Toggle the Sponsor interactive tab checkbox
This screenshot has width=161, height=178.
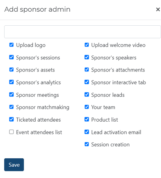pos(87,82)
